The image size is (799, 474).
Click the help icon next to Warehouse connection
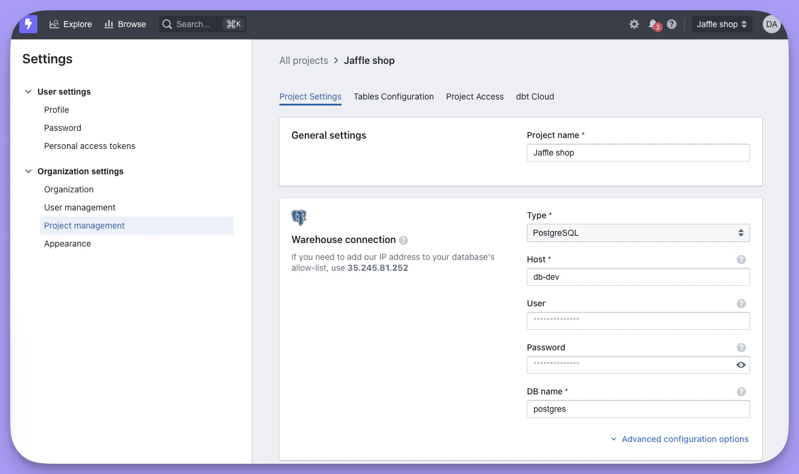[403, 240]
